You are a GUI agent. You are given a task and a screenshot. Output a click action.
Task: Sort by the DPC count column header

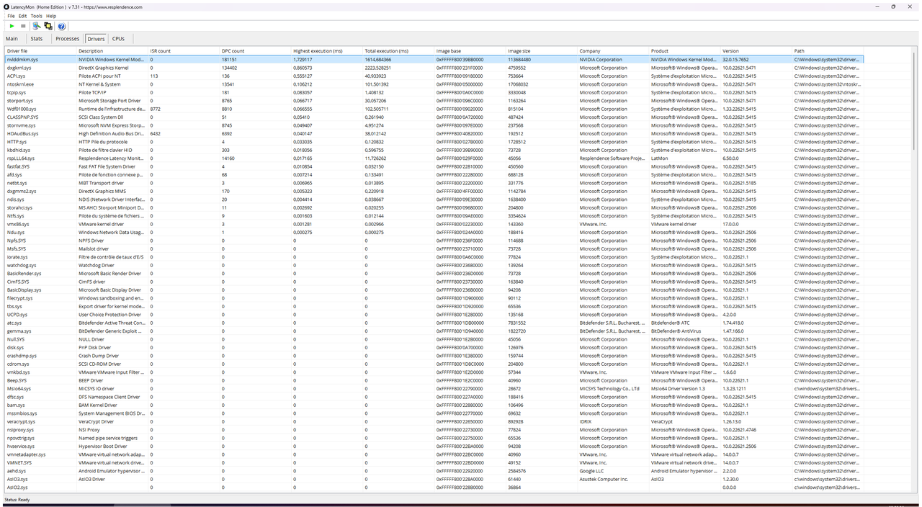[x=255, y=51]
